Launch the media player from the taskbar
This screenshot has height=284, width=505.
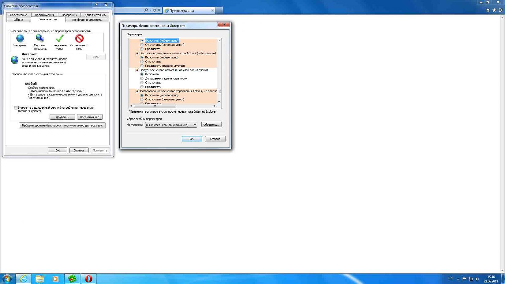(x=55, y=279)
